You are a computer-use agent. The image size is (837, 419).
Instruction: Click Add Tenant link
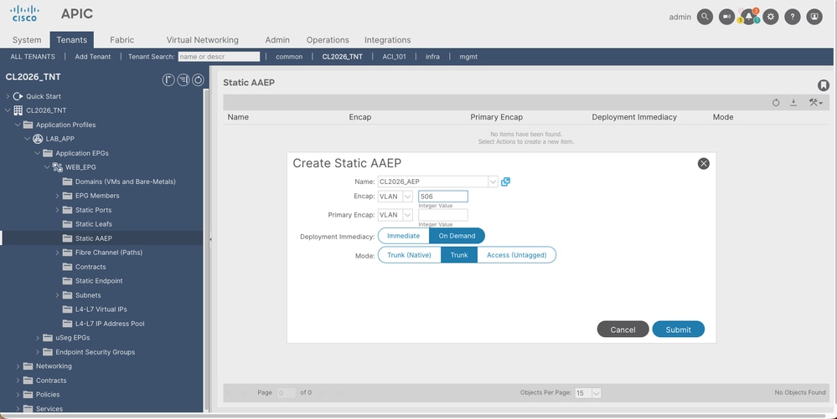tap(93, 57)
